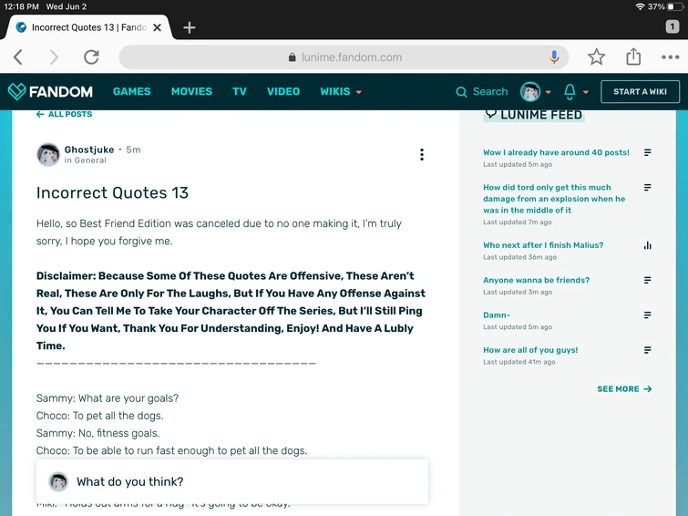Viewport: 688px width, 516px height.
Task: Click the '5m' post timestamp
Action: point(133,150)
